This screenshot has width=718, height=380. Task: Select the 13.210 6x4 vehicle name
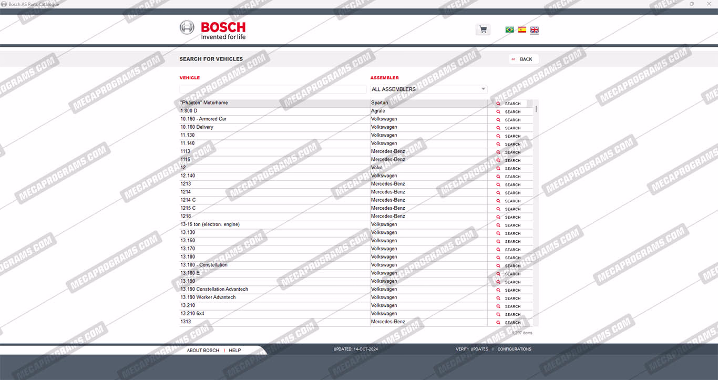pos(192,314)
